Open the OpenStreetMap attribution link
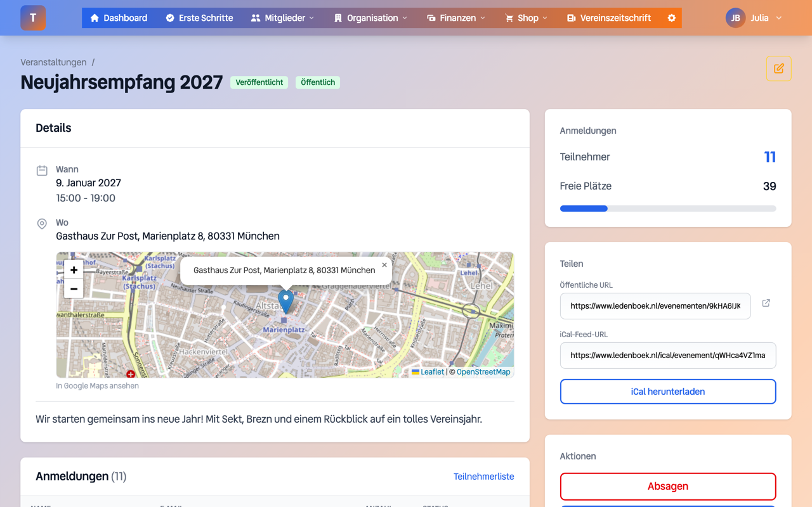The height and width of the screenshot is (507, 812). pos(483,372)
